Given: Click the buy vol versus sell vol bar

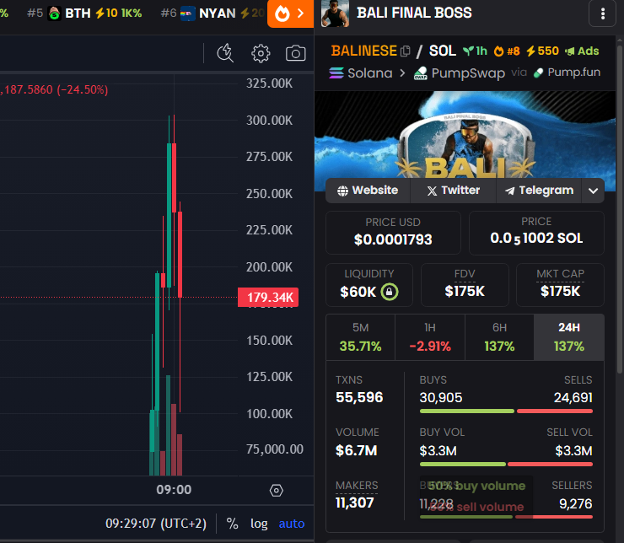Looking at the screenshot, I should pos(506,465).
